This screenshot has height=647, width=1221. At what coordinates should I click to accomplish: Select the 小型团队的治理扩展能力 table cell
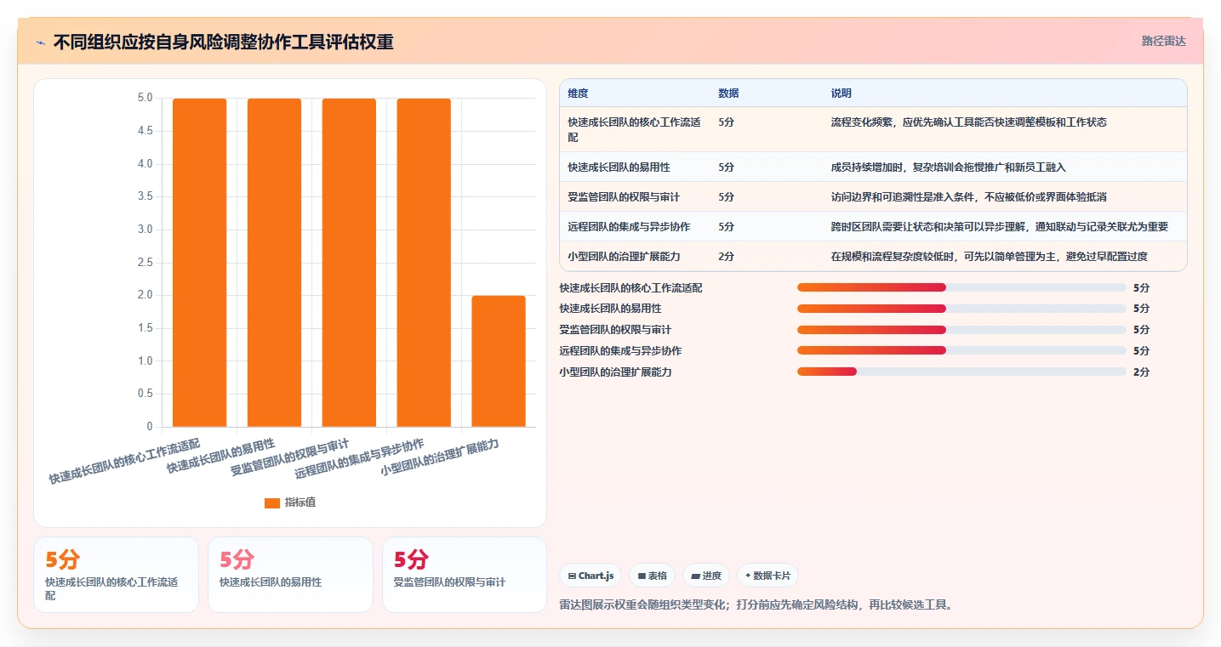[x=635, y=256]
